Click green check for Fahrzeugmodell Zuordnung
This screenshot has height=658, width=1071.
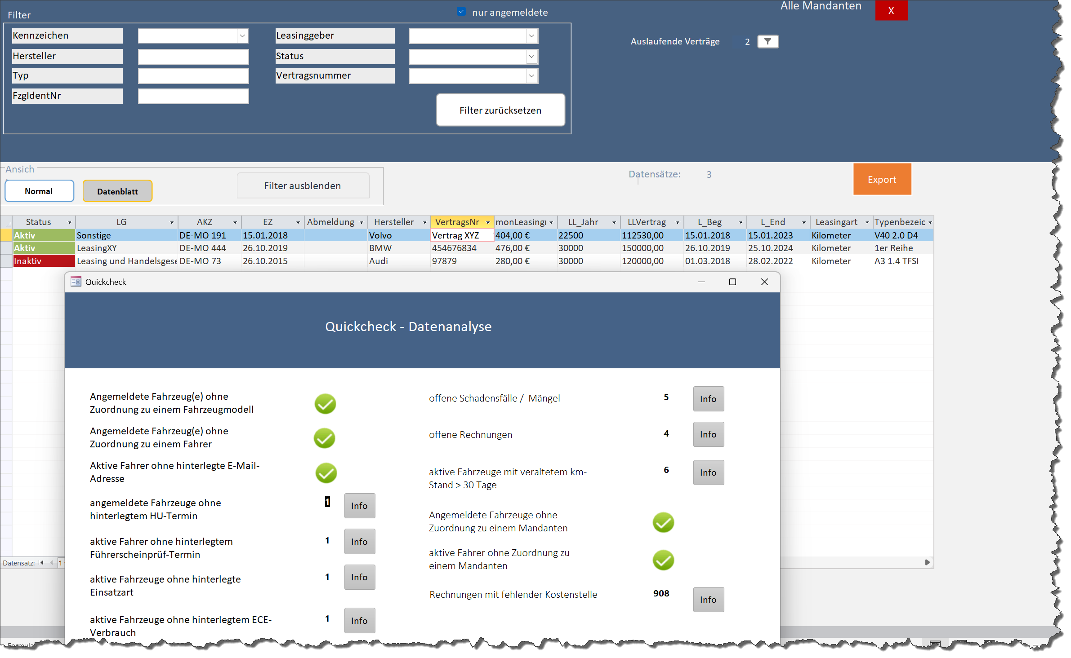point(325,404)
